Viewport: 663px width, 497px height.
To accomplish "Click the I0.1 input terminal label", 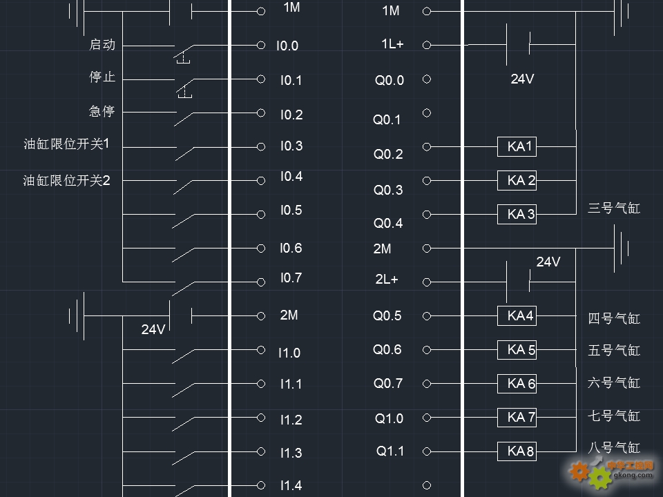I will click(291, 80).
